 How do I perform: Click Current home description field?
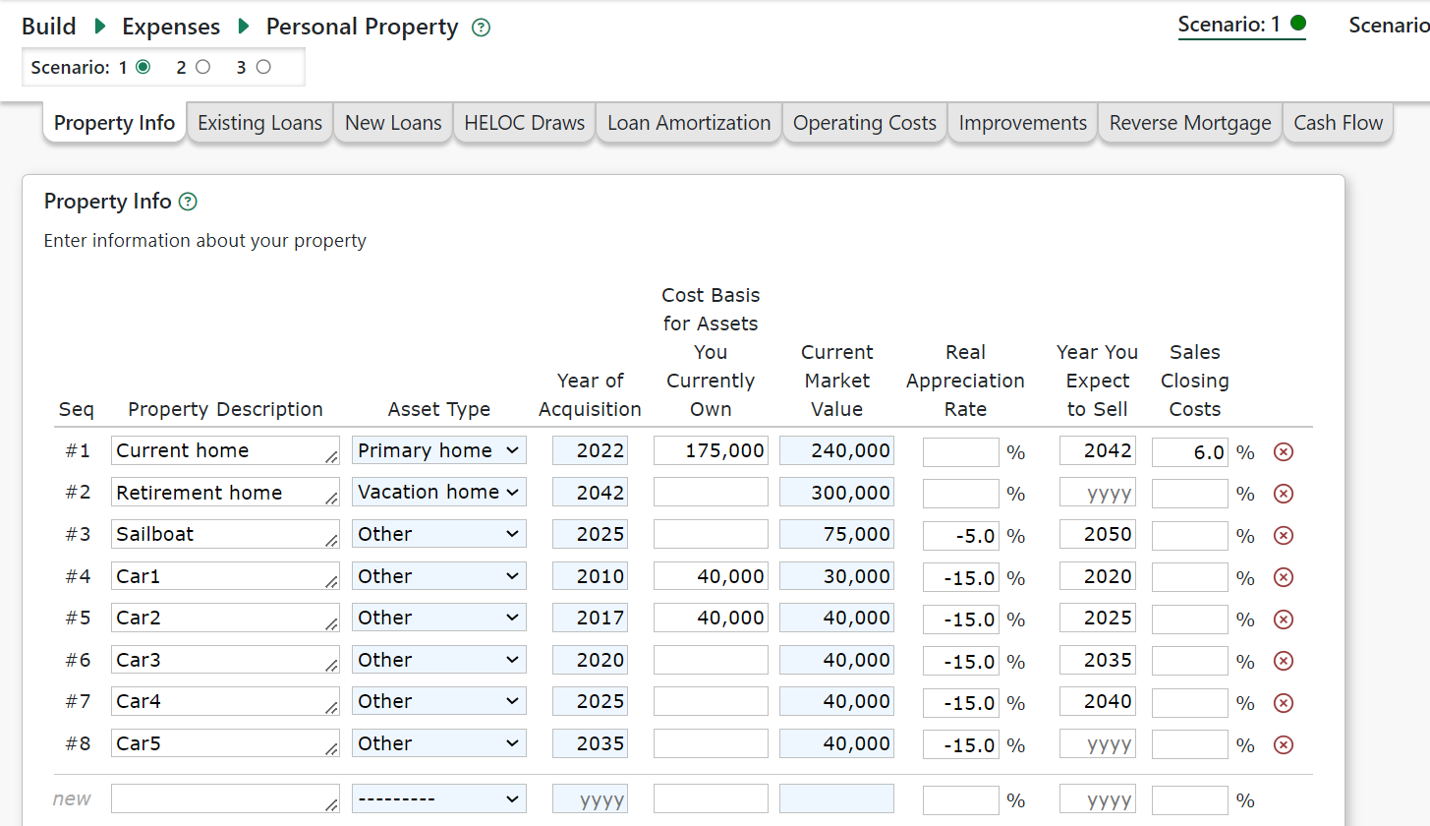[225, 450]
